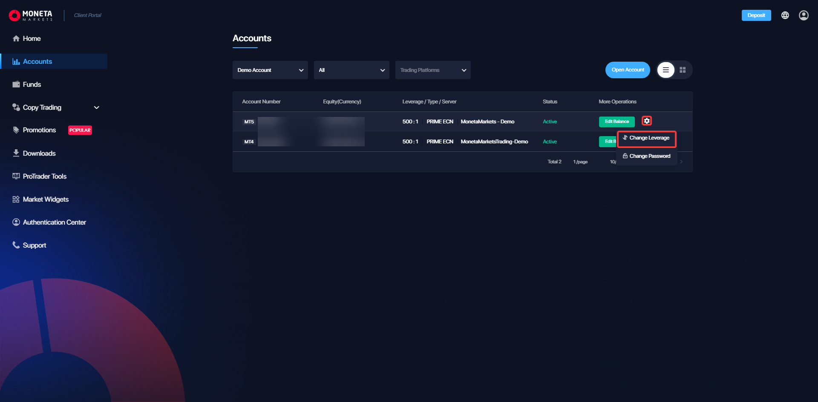The image size is (818, 402).
Task: Click the Moneta Markets logo
Action: pyautogui.click(x=31, y=15)
